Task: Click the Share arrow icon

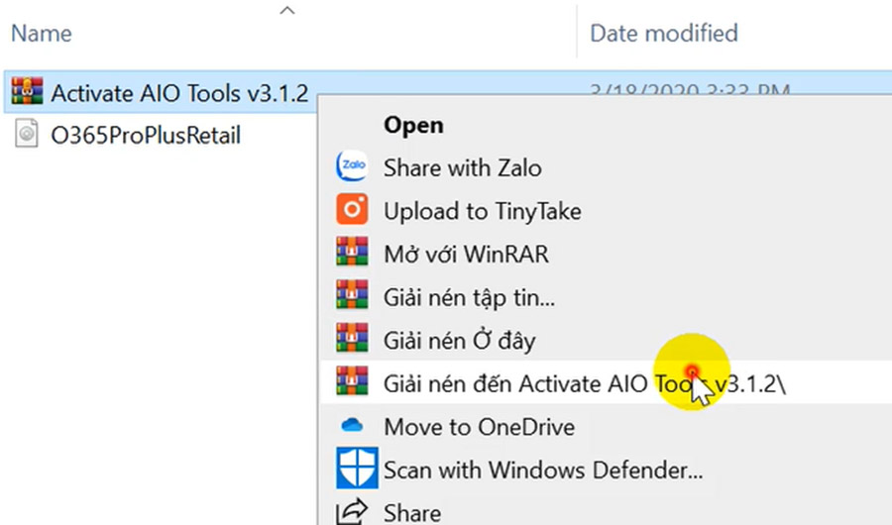Action: click(352, 512)
